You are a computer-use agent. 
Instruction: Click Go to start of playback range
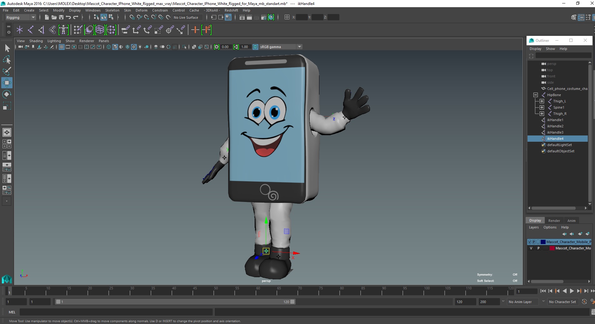(543, 291)
